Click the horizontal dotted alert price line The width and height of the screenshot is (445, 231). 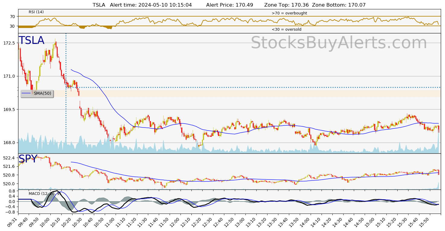(x=254, y=88)
